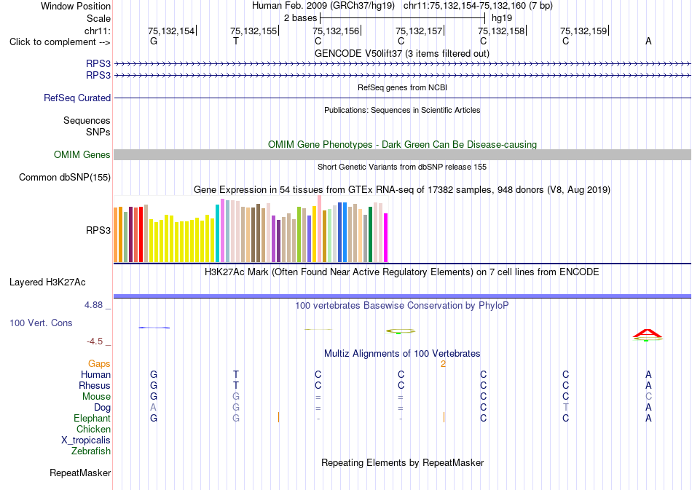Click base A in complement sequence row
The image size is (692, 490).
coord(648,41)
